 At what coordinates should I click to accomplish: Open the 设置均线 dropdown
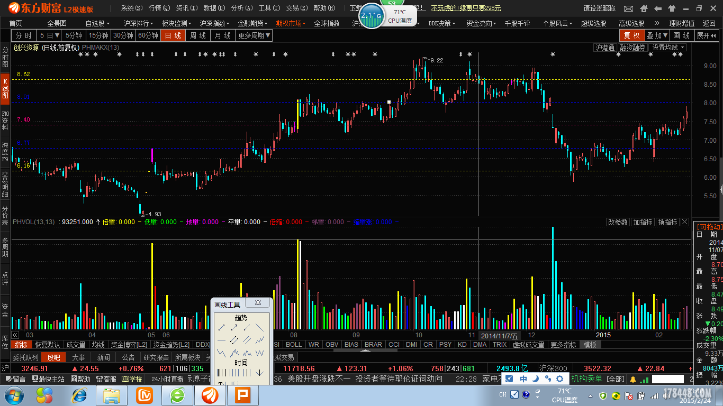(x=668, y=48)
